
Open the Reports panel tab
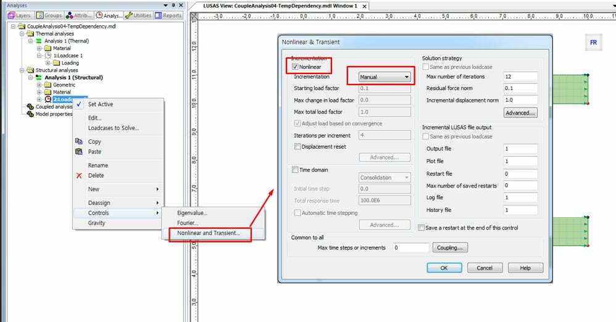[169, 15]
